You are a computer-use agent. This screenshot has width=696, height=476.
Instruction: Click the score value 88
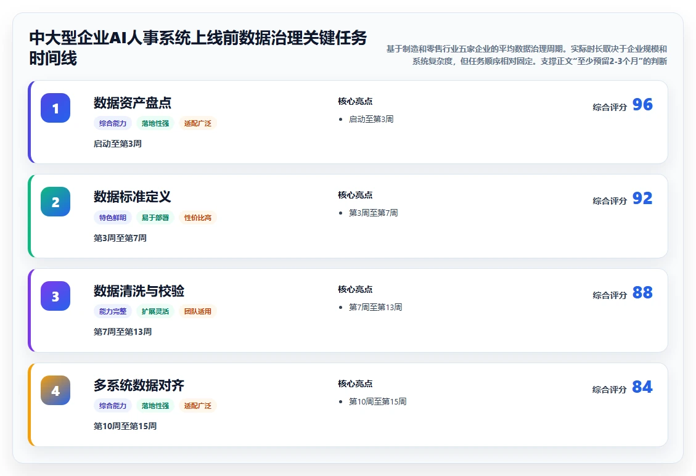pyautogui.click(x=642, y=293)
